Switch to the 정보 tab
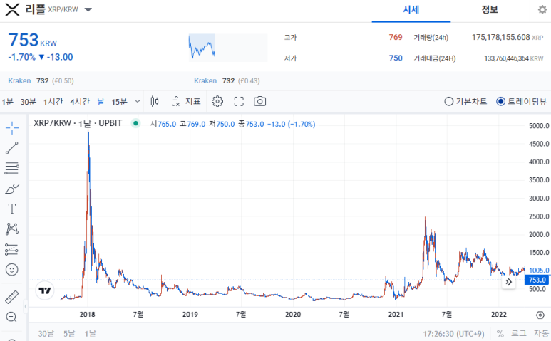Image resolution: width=551 pixels, height=341 pixels. 490,10
